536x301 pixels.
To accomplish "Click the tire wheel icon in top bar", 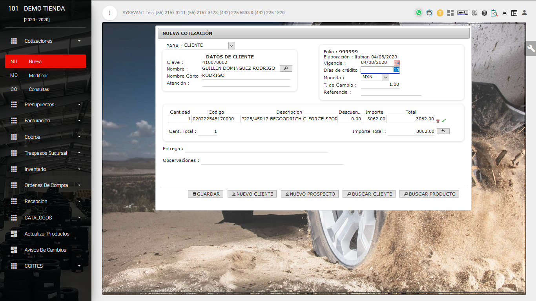I will coord(484,13).
